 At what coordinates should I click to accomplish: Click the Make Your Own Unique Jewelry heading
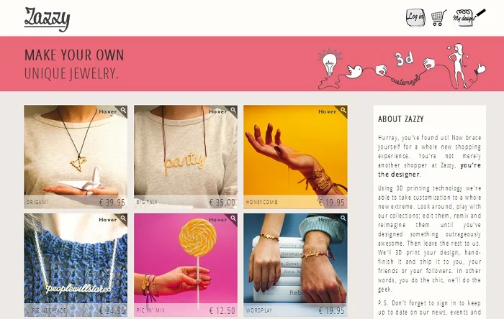pyautogui.click(x=74, y=64)
